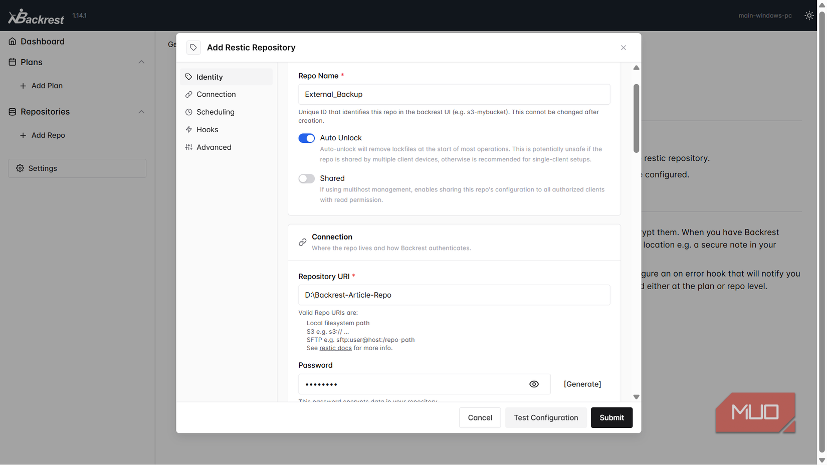Viewport: 827px width, 465px height.
Task: Select the Identity section tab
Action: pyautogui.click(x=226, y=77)
